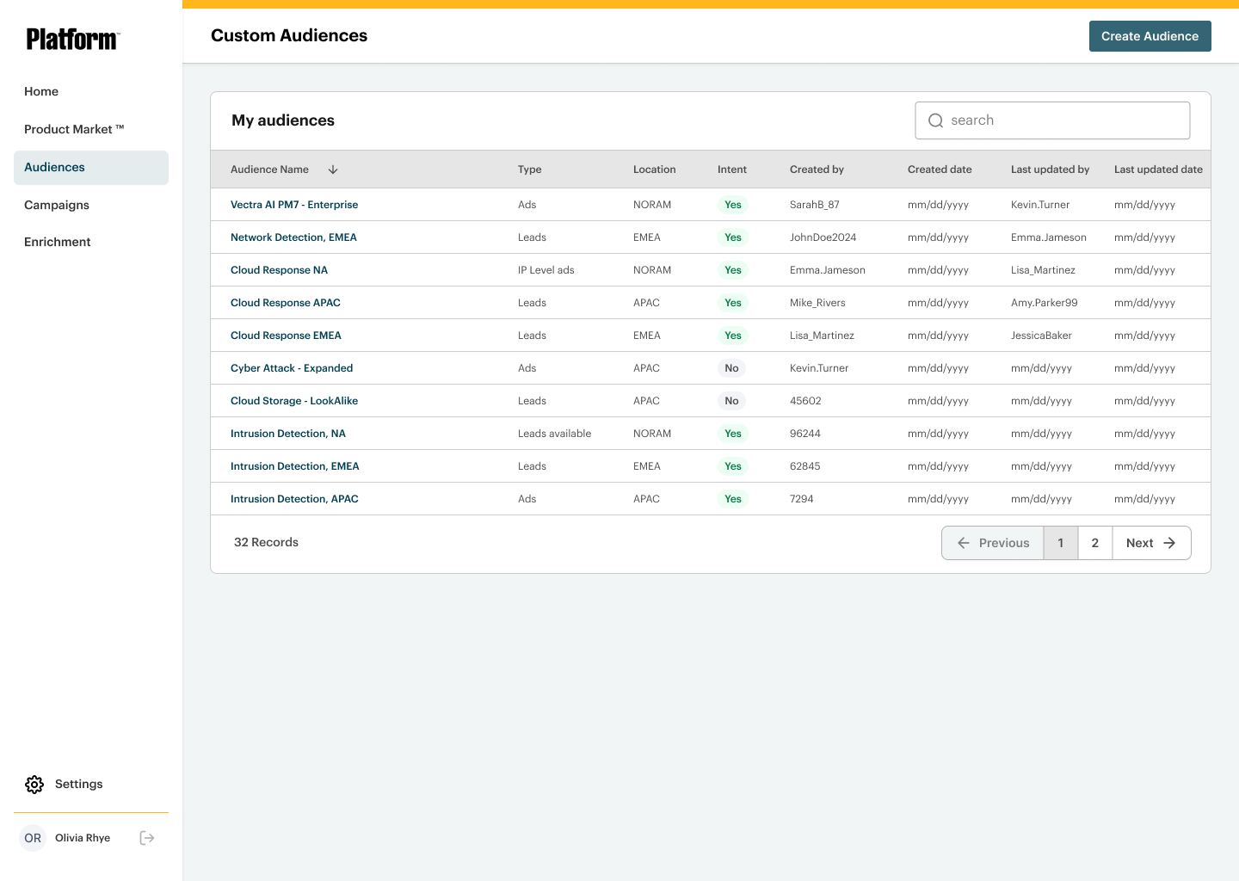1239x881 pixels.
Task: Open the Intrusion Detection, EMEA audience
Action: click(x=295, y=466)
